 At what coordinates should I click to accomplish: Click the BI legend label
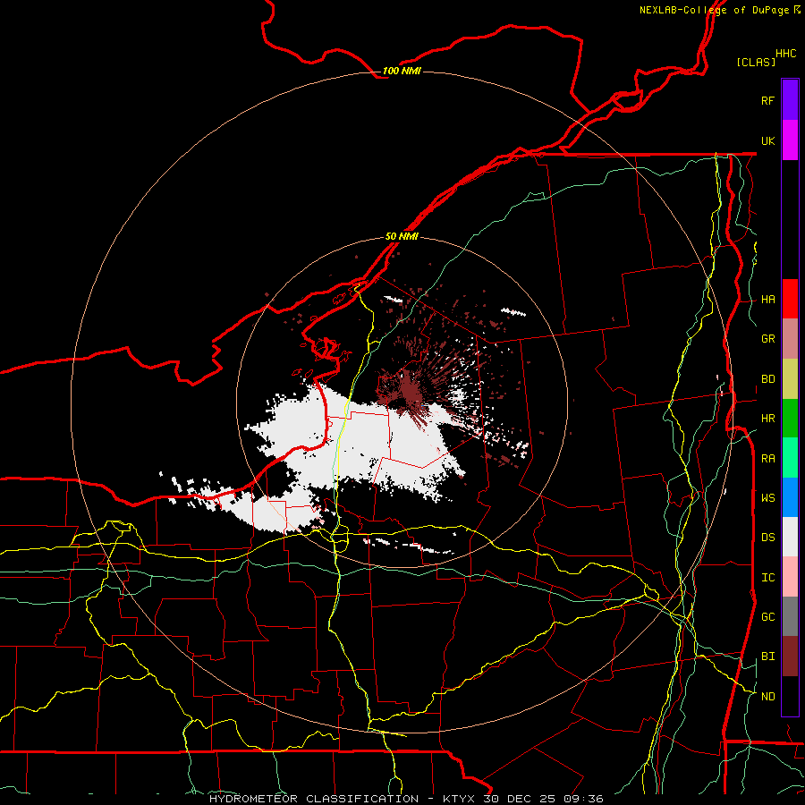(768, 657)
